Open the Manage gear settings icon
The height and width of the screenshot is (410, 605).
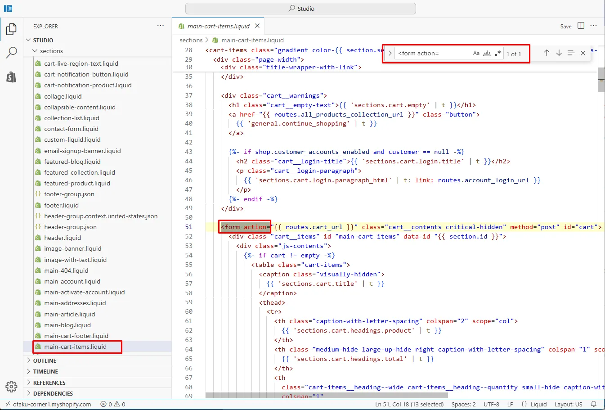pyautogui.click(x=11, y=386)
